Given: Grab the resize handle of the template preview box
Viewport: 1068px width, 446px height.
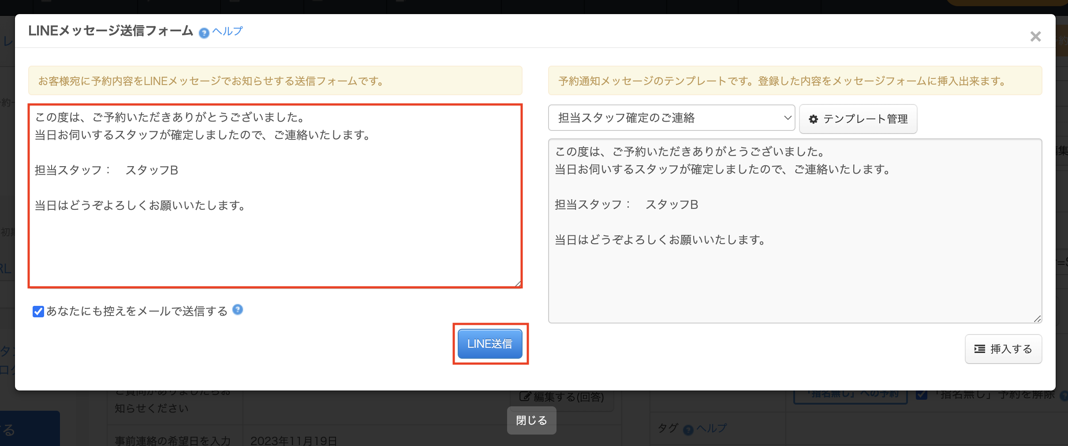Looking at the screenshot, I should click(x=1038, y=319).
